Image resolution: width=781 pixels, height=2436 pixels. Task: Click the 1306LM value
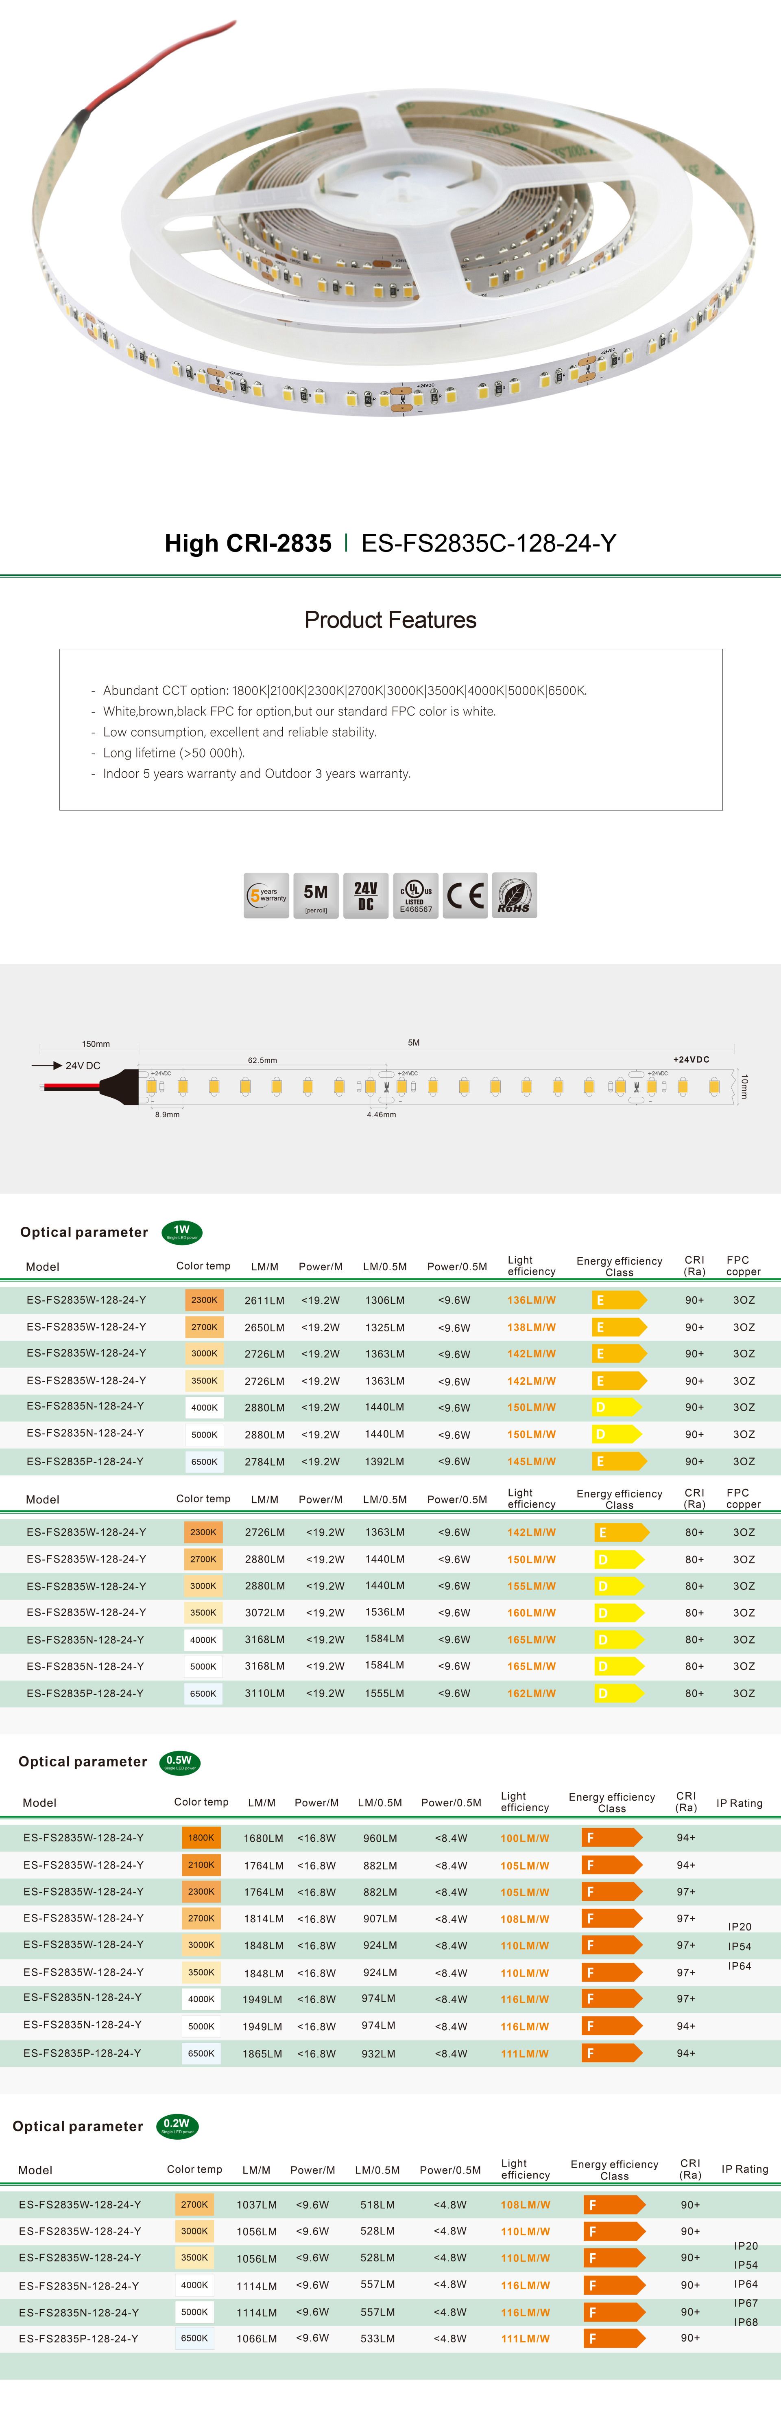[385, 1300]
